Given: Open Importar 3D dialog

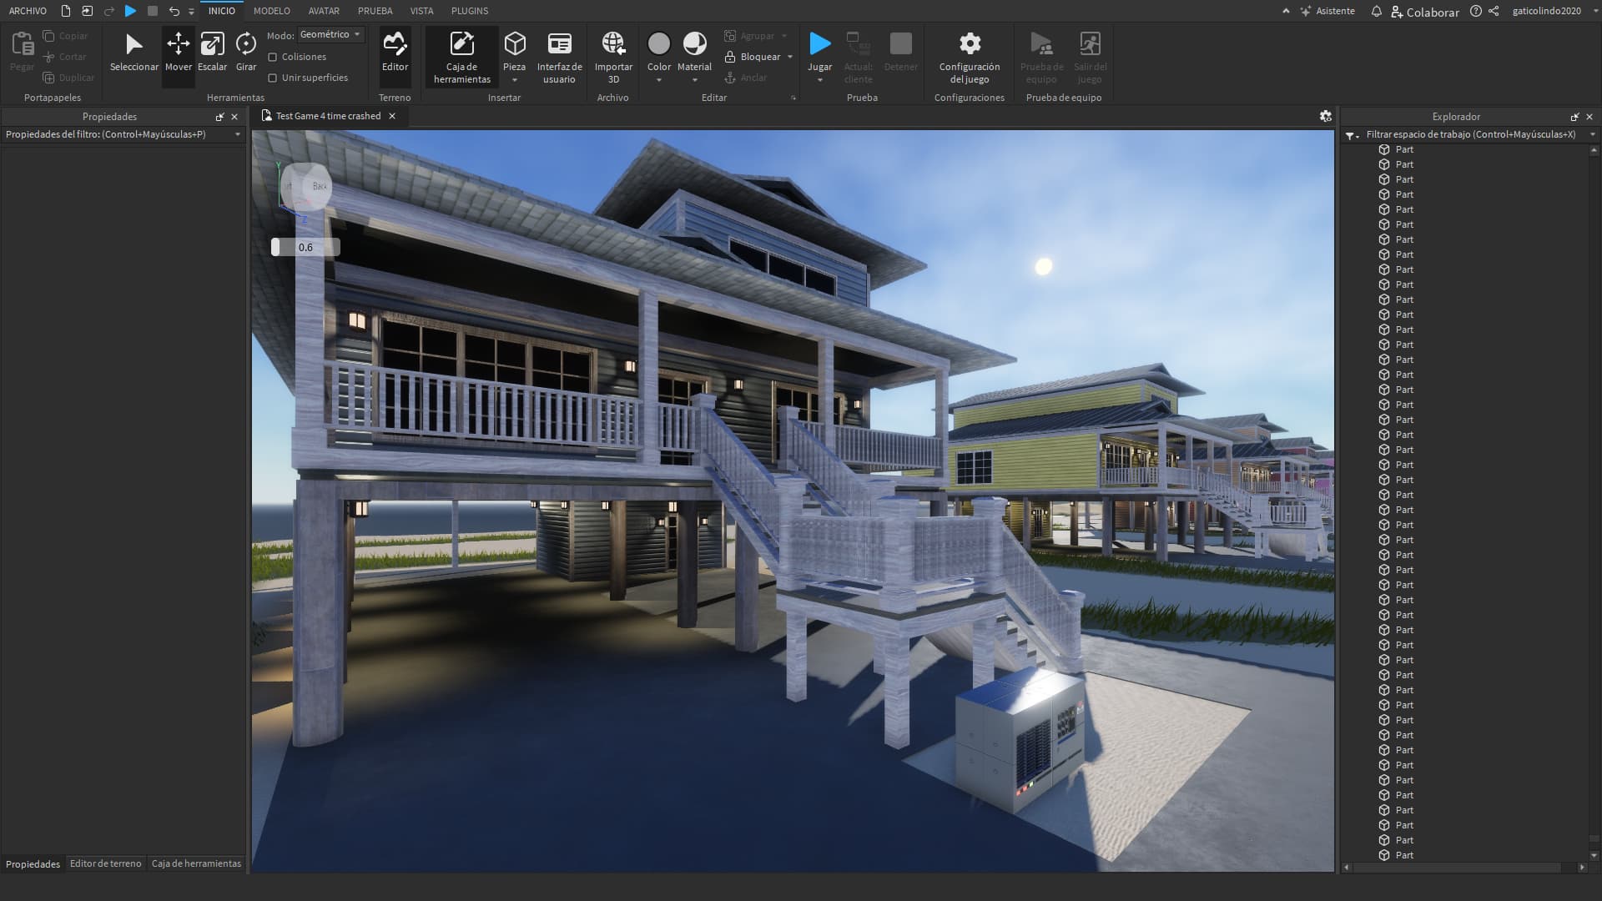Looking at the screenshot, I should (x=613, y=57).
